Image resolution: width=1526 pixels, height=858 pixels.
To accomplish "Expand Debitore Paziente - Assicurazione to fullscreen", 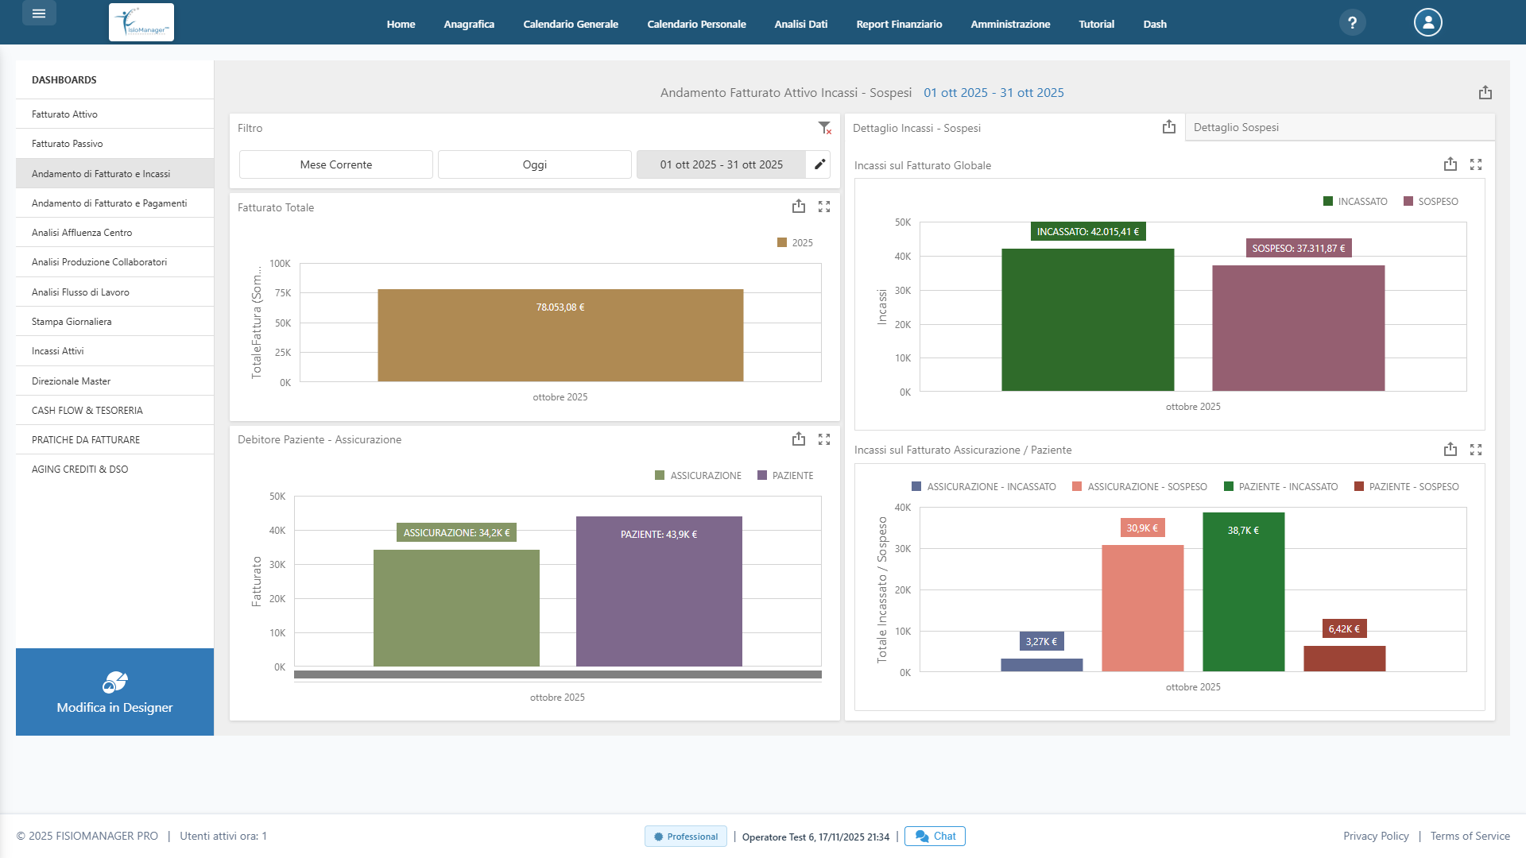I will pos(825,438).
